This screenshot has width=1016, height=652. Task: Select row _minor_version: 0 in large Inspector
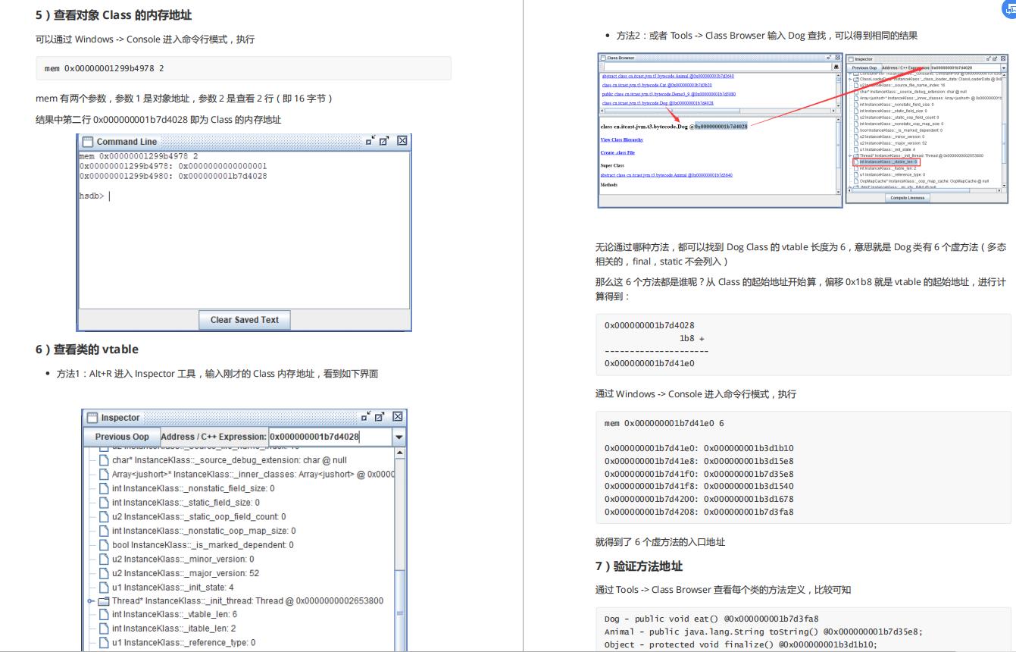point(183,559)
